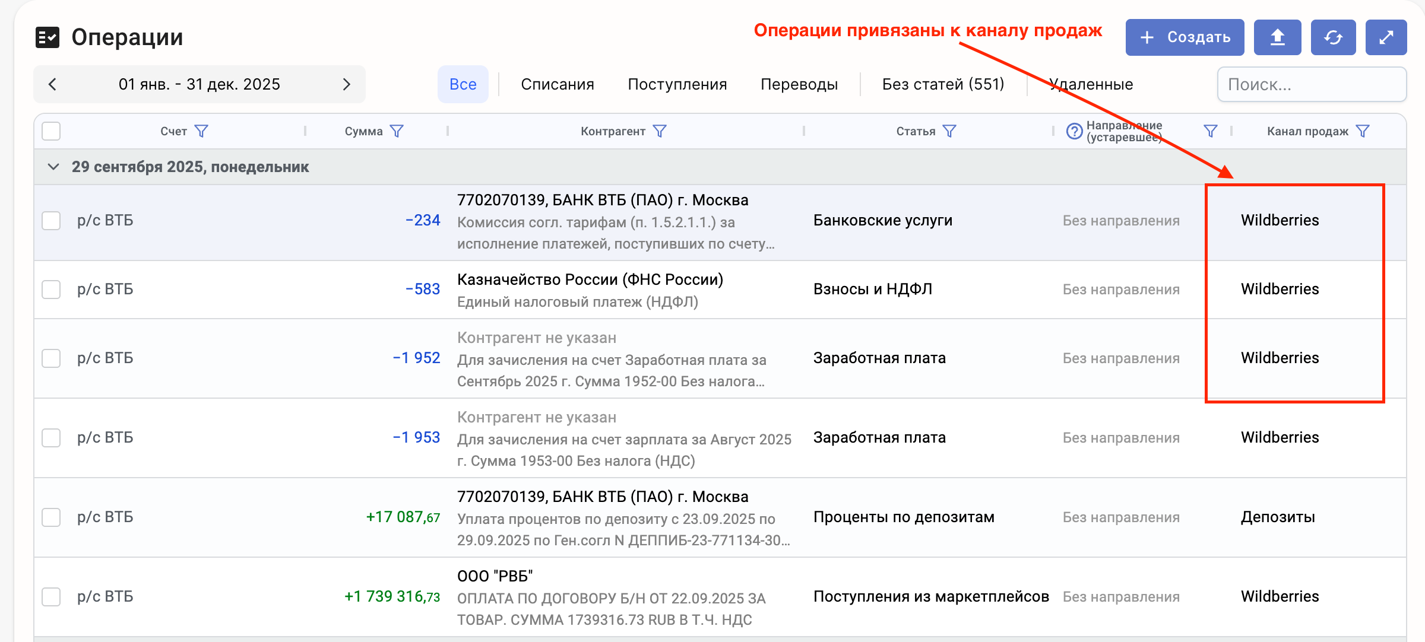Check the −234 Банковские услуги row checkbox
1425x642 pixels.
pyautogui.click(x=52, y=221)
